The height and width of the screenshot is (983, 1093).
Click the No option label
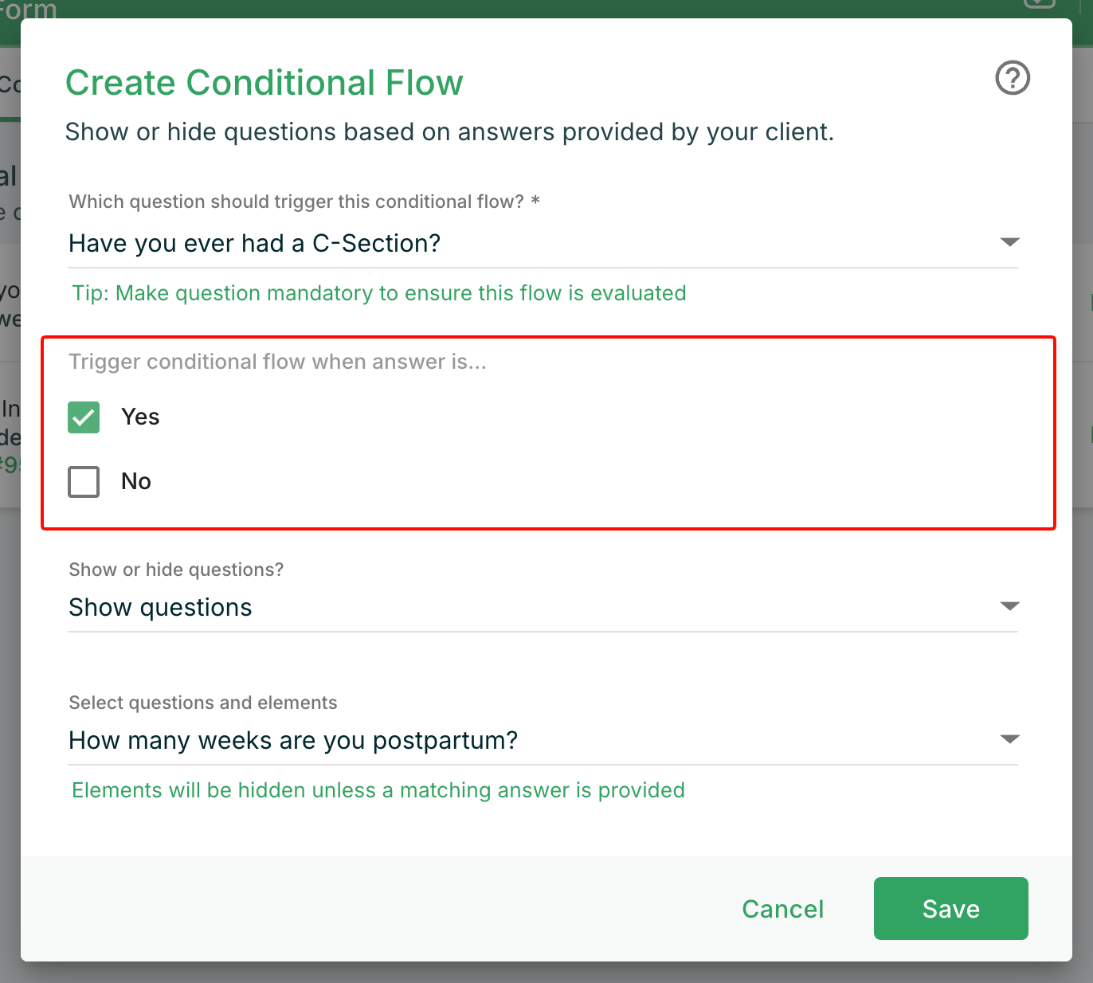point(136,482)
